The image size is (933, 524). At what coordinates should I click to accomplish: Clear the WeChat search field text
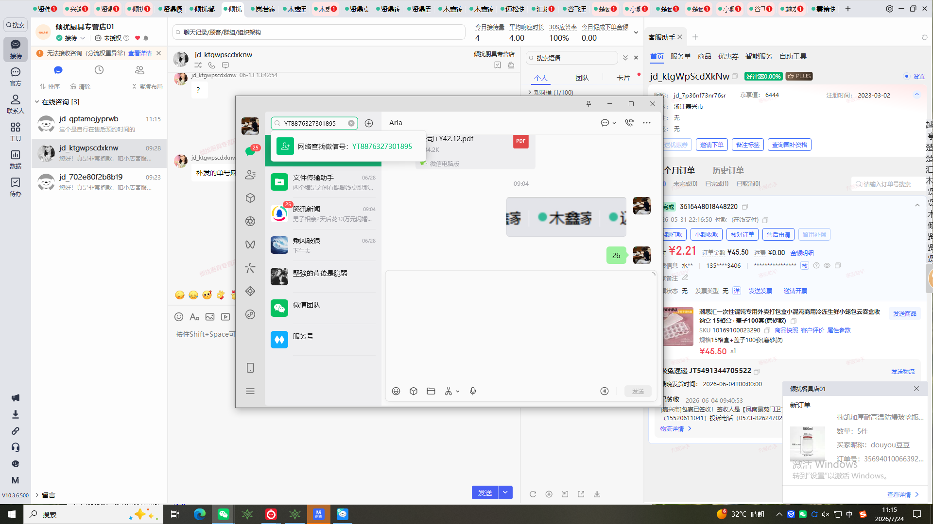click(351, 123)
